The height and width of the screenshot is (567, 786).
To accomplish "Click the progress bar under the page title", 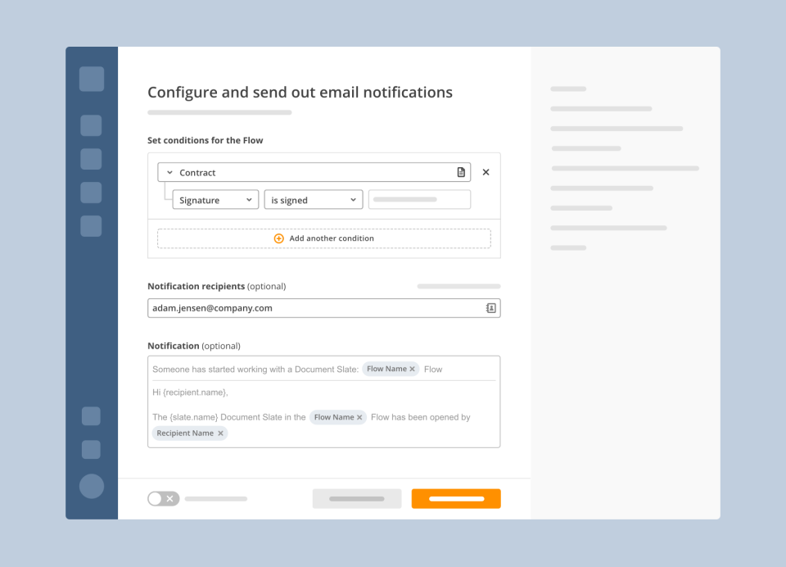I will click(x=219, y=112).
